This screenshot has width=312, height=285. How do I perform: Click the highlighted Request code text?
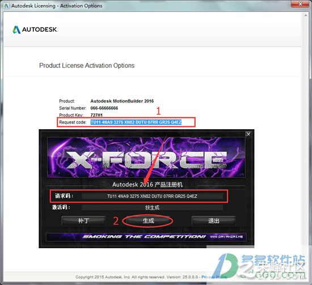[x=136, y=122]
